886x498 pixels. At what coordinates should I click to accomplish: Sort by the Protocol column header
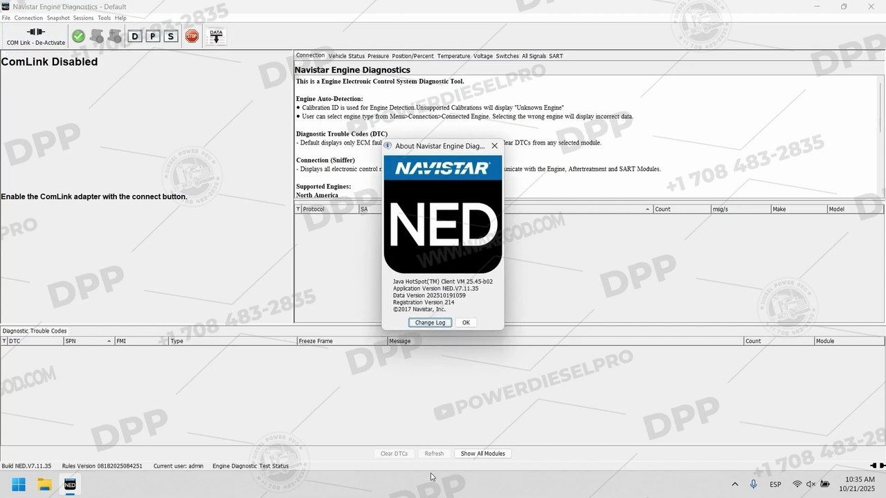pyautogui.click(x=330, y=209)
